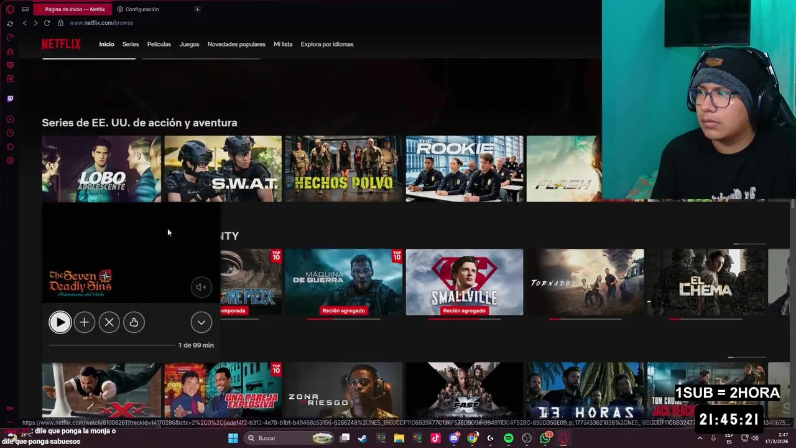Open a new browser tab with plus
The image size is (796, 448).
197,9
